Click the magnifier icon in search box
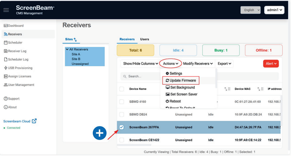Viewport: 292px width, 157px height. [125, 76]
